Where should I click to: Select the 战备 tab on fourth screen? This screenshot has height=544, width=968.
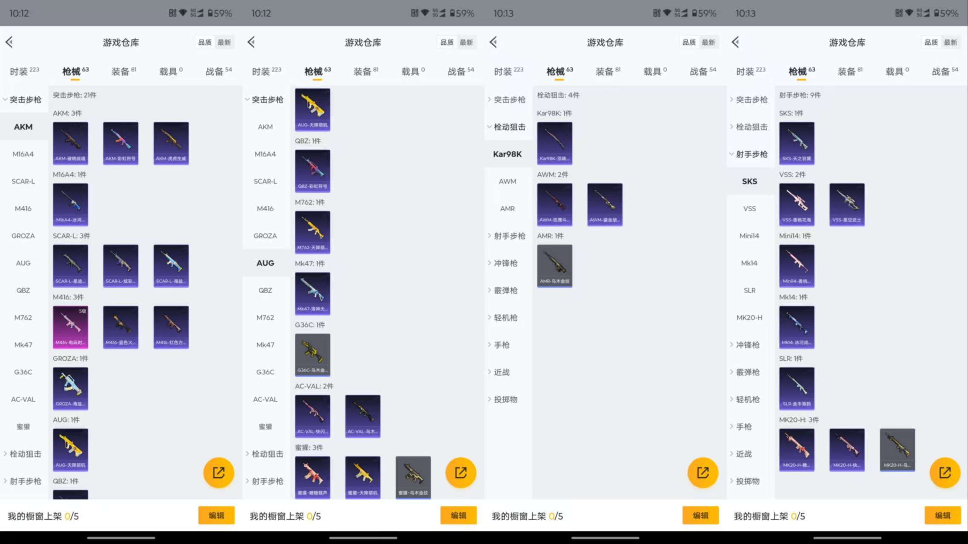(945, 71)
